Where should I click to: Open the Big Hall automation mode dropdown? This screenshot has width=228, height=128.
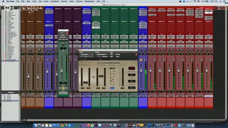[152, 42]
